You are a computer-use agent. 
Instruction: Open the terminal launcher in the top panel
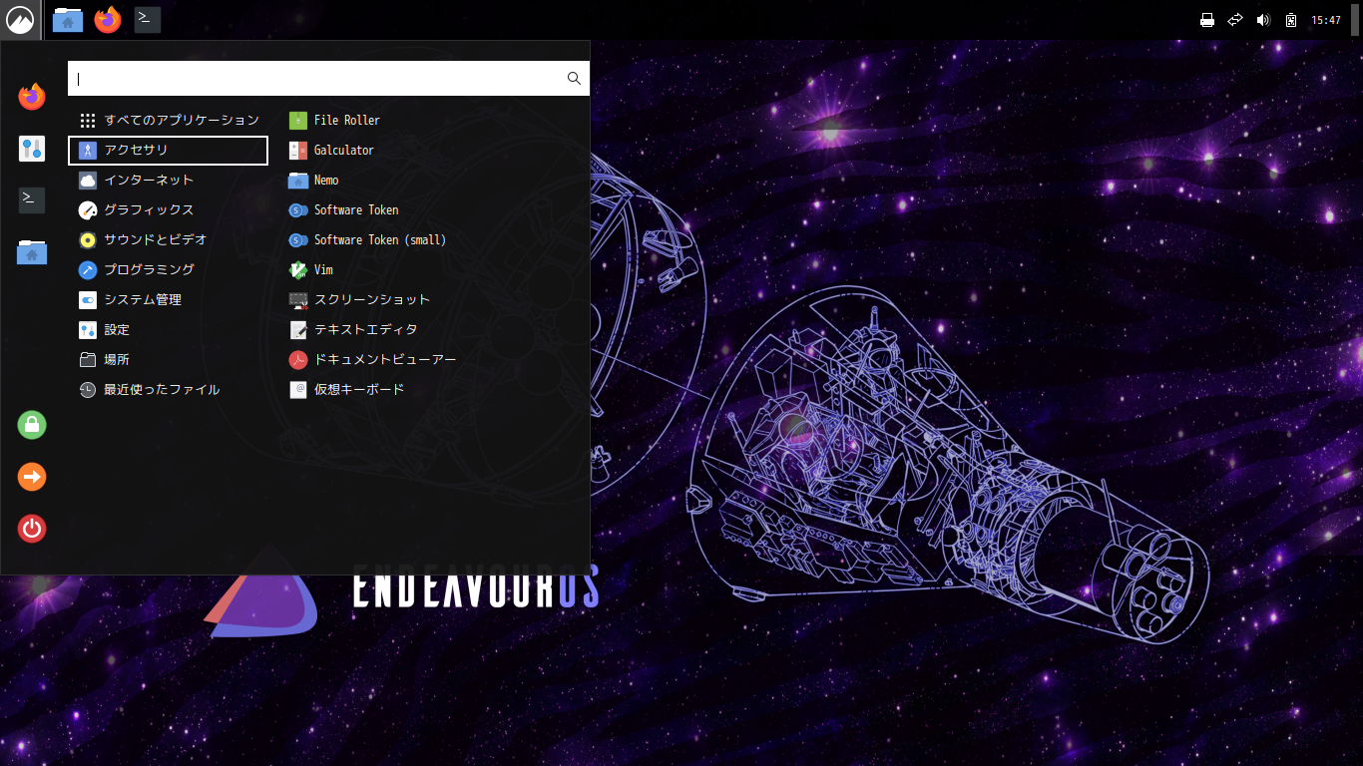click(147, 20)
